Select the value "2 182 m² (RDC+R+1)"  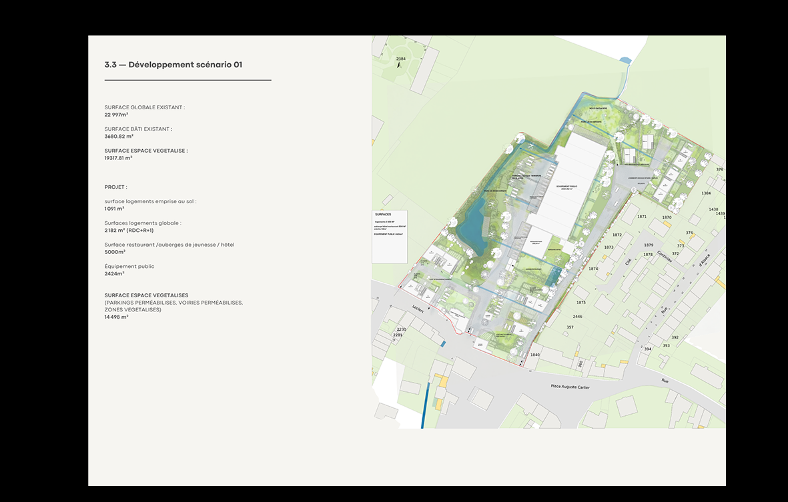(x=129, y=231)
